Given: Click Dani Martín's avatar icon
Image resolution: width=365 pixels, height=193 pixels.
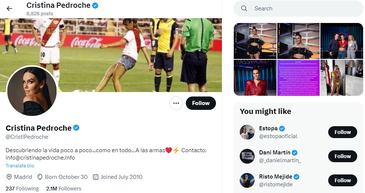Looking at the screenshot, I should click(247, 156).
